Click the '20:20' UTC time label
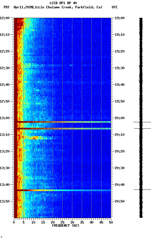The width and height of the screenshot is (153, 240). pos(120,152)
